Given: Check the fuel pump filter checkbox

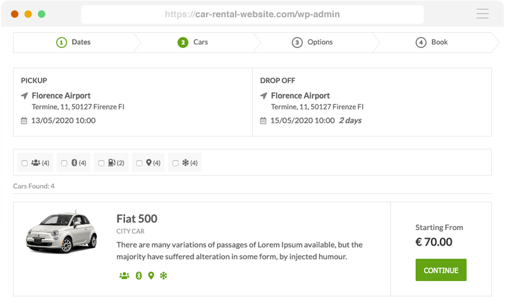Looking at the screenshot, I should (x=100, y=163).
